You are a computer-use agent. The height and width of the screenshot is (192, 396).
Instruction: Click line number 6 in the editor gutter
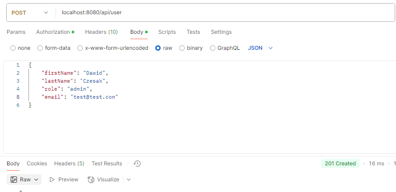click(18, 105)
